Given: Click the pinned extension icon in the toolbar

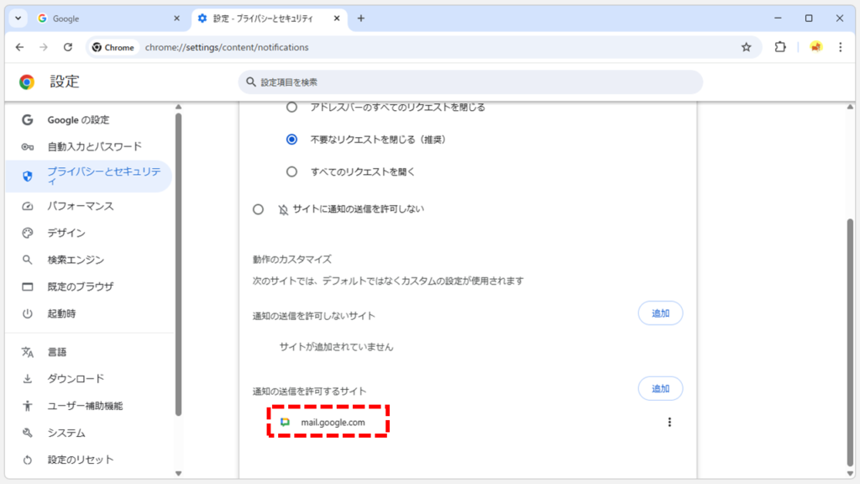Looking at the screenshot, I should [815, 47].
